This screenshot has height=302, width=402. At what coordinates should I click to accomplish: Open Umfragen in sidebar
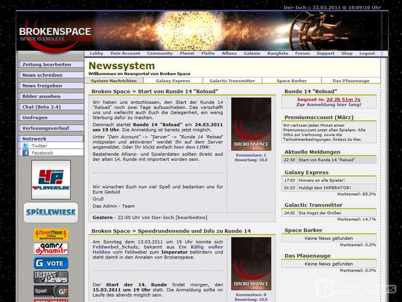coord(51,118)
